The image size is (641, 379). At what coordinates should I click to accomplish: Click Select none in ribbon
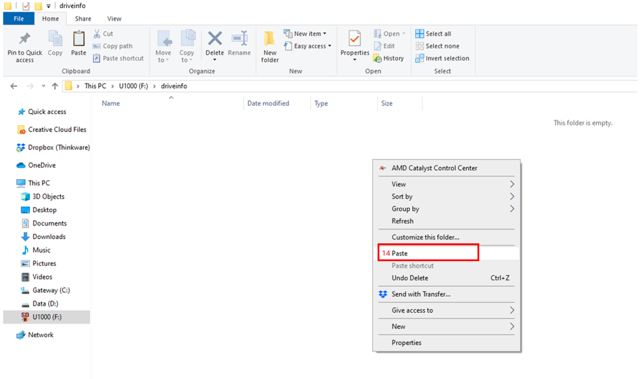click(438, 46)
